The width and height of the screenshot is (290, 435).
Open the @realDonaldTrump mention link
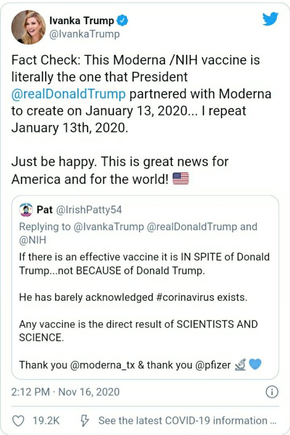coord(69,93)
